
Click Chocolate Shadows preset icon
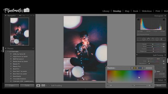pos(11,79)
